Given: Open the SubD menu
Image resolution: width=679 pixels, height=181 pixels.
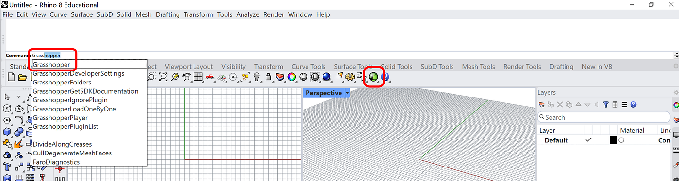Looking at the screenshot, I should [105, 14].
